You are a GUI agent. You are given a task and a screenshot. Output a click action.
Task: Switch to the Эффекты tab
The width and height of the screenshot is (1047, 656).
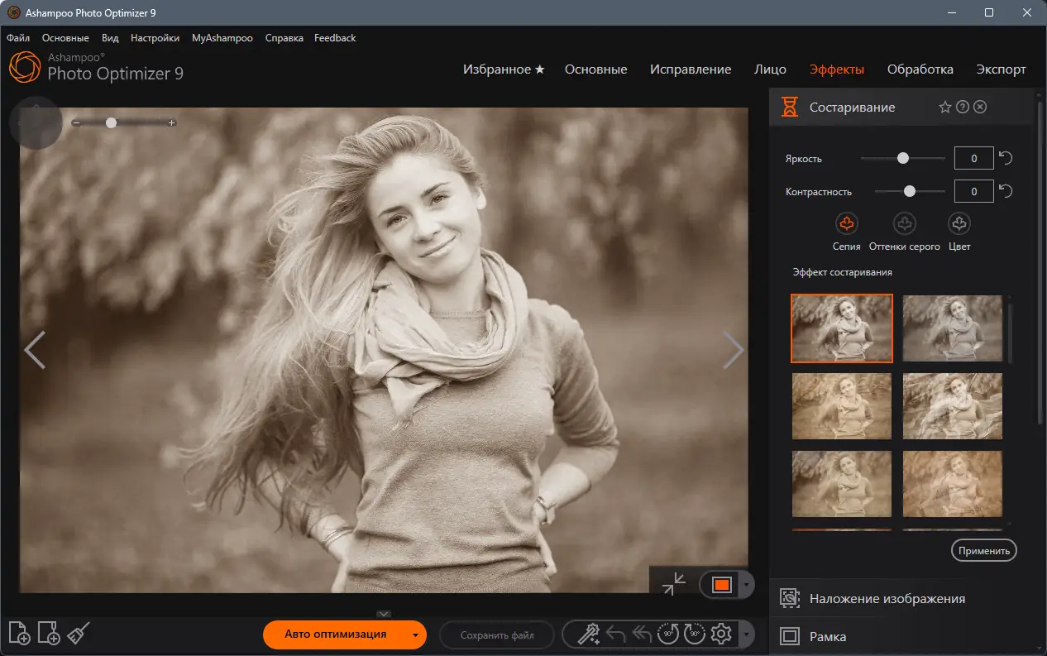pos(837,69)
